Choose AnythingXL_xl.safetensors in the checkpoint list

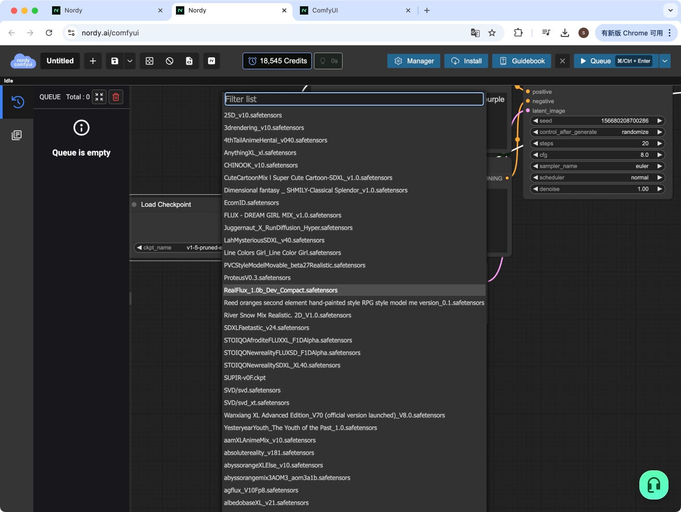260,153
